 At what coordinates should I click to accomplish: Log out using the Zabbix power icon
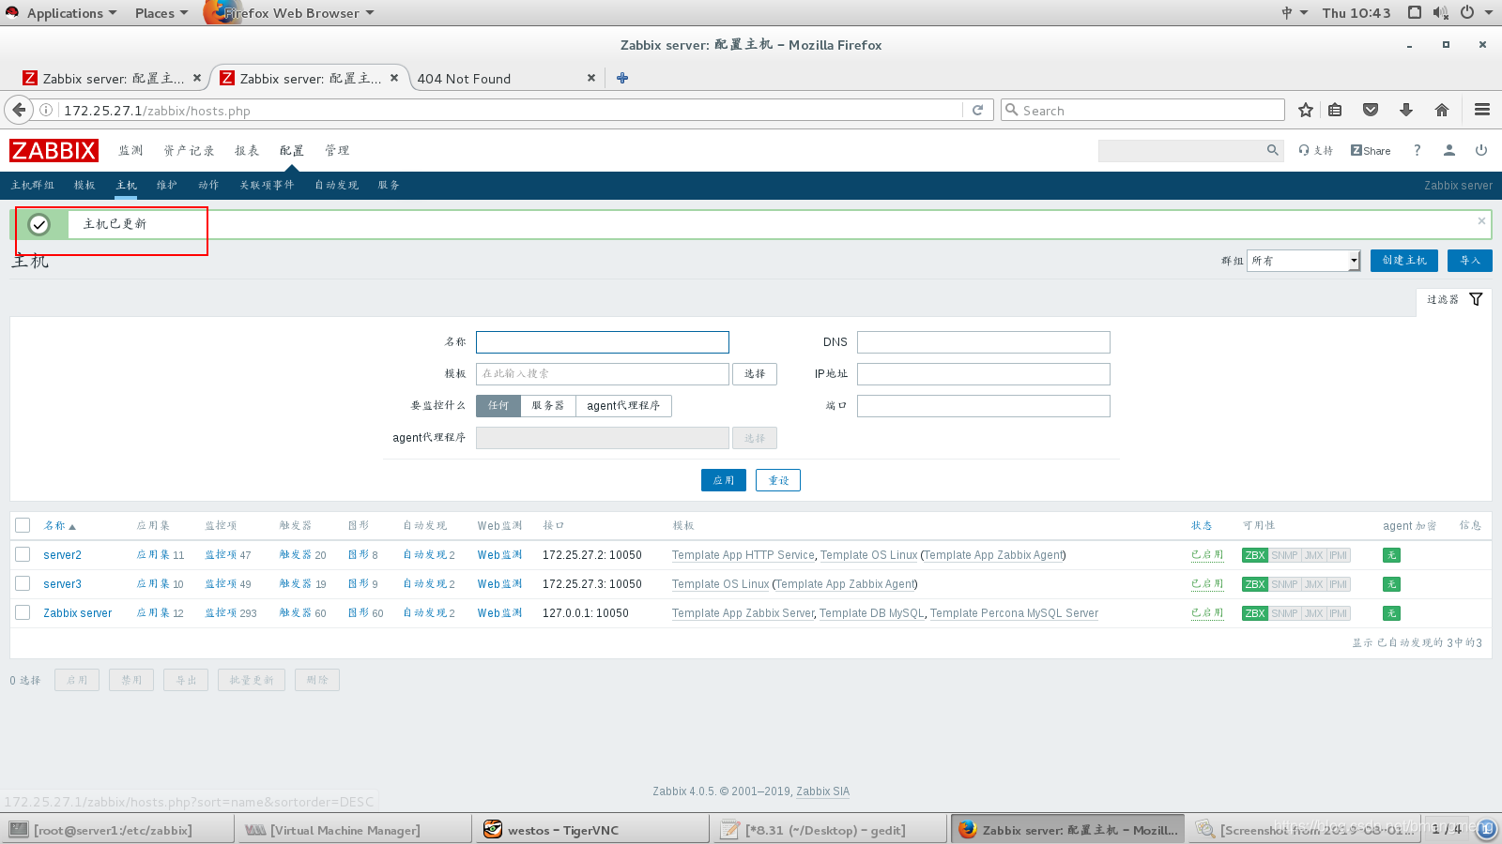coord(1481,150)
